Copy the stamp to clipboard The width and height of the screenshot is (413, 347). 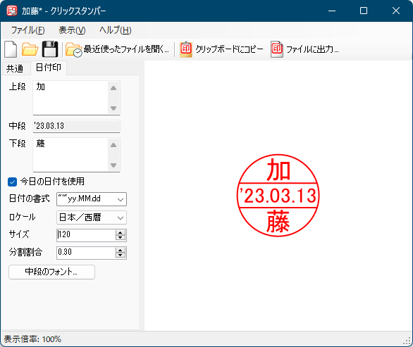(221, 49)
